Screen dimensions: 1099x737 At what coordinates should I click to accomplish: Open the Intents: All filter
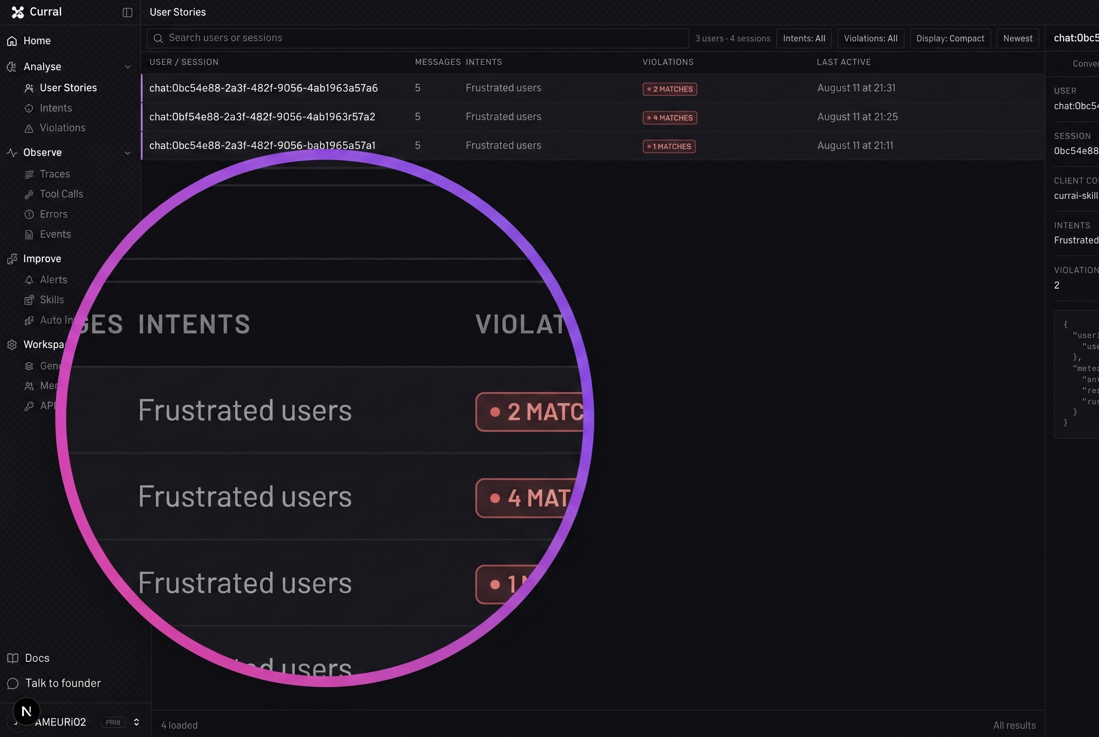tap(804, 38)
